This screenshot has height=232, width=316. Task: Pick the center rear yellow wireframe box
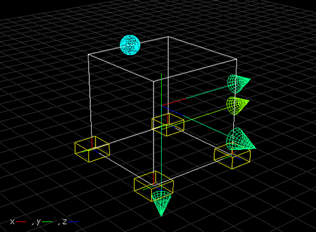pyautogui.click(x=168, y=125)
